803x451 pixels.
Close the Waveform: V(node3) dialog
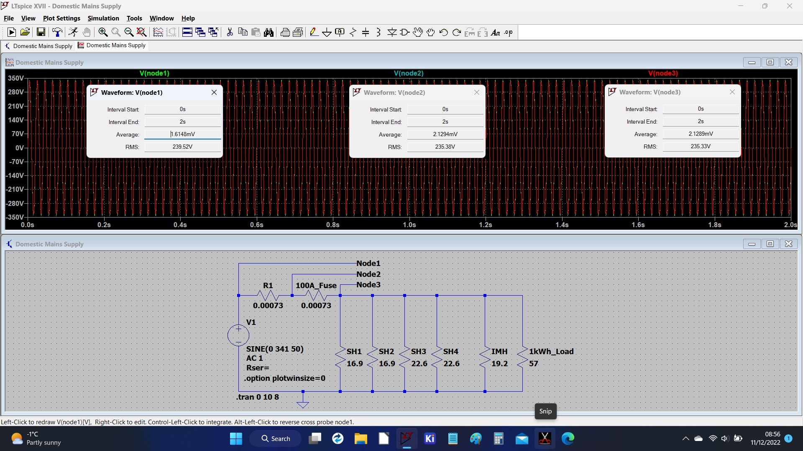pos(732,92)
